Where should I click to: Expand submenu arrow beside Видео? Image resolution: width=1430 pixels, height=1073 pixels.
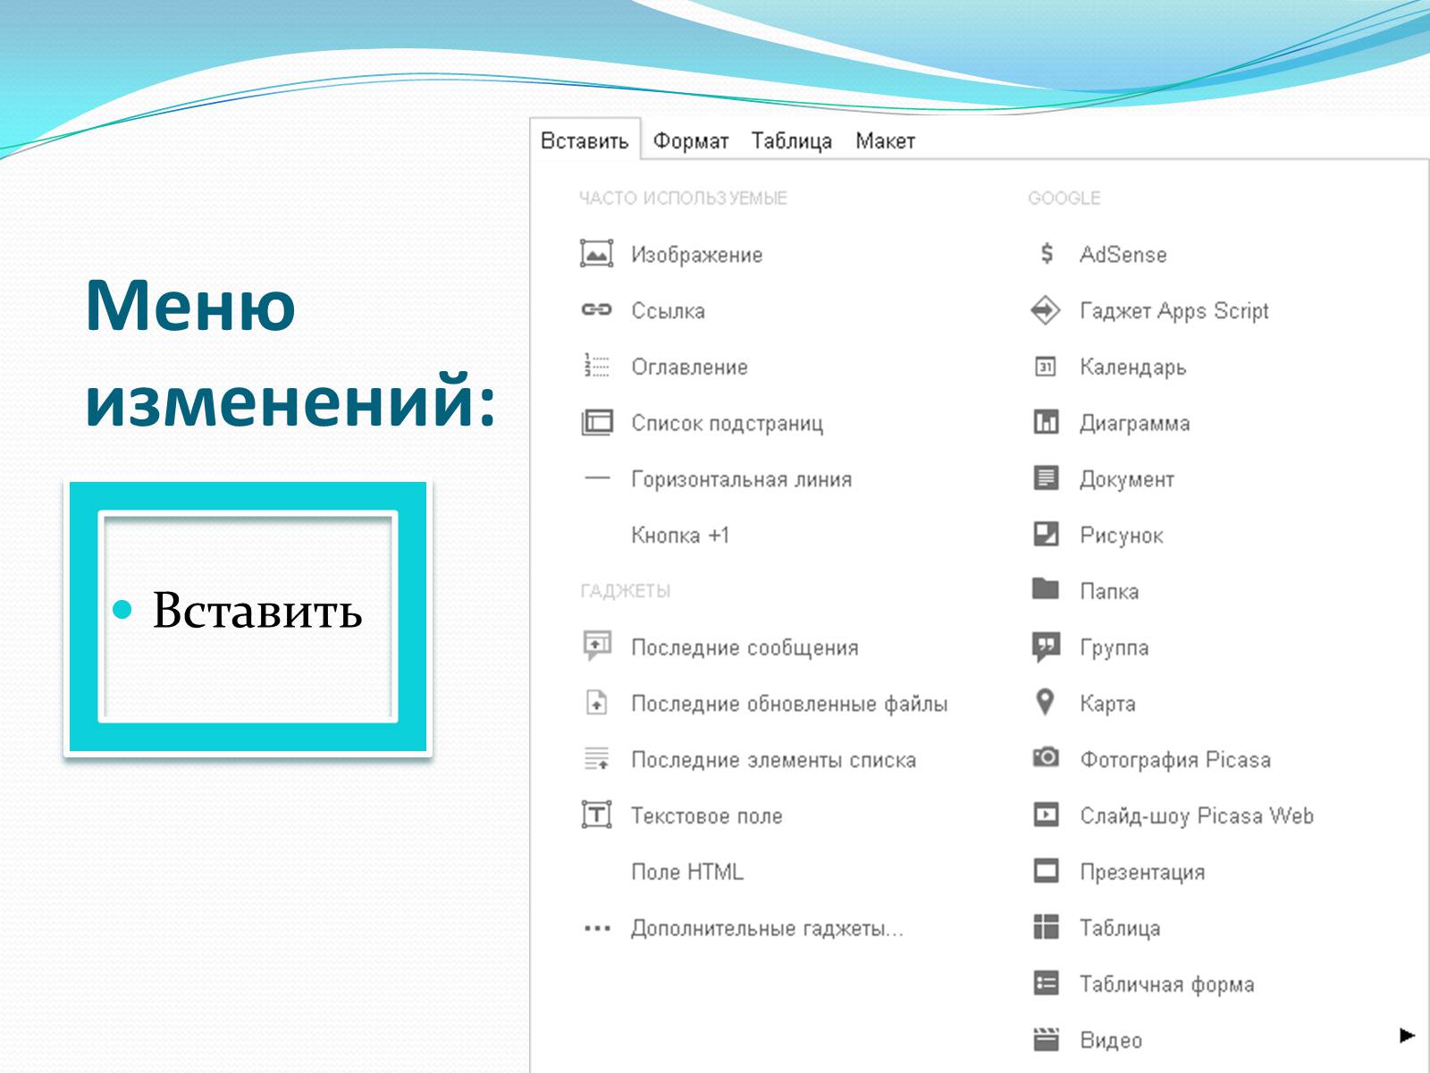[x=1407, y=1035]
